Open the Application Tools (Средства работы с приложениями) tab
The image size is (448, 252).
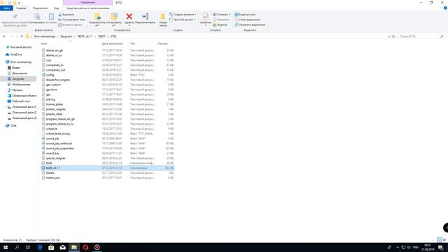[87, 8]
